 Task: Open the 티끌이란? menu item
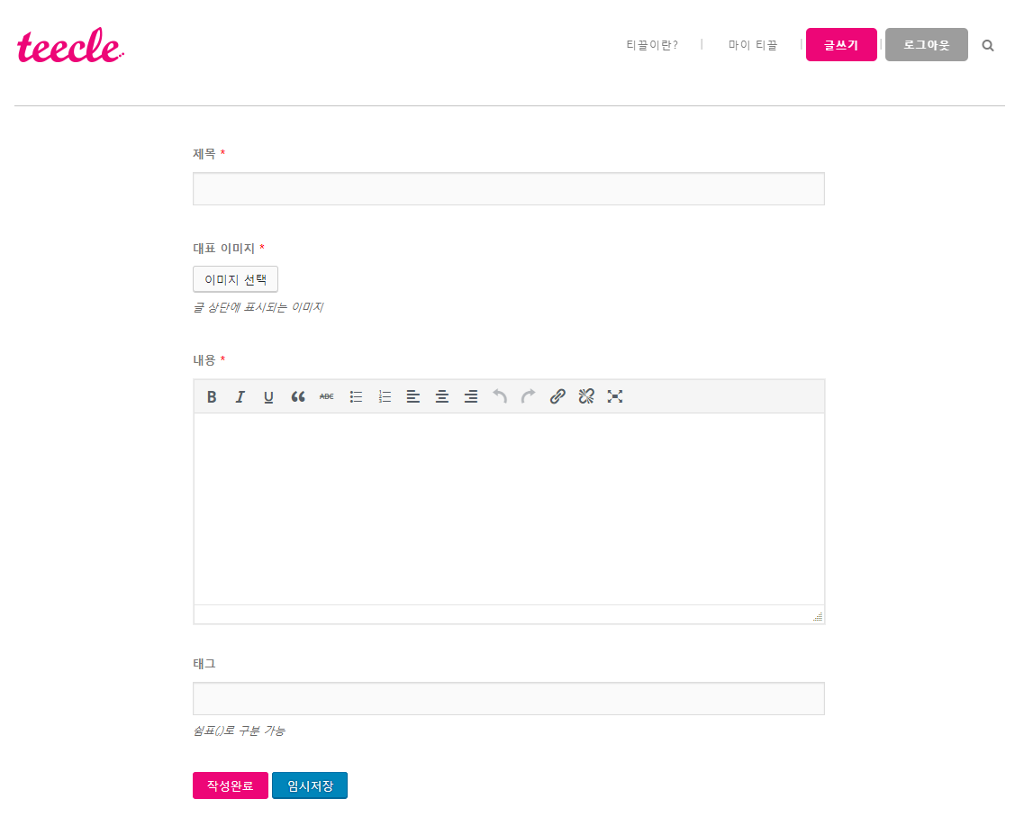click(652, 45)
